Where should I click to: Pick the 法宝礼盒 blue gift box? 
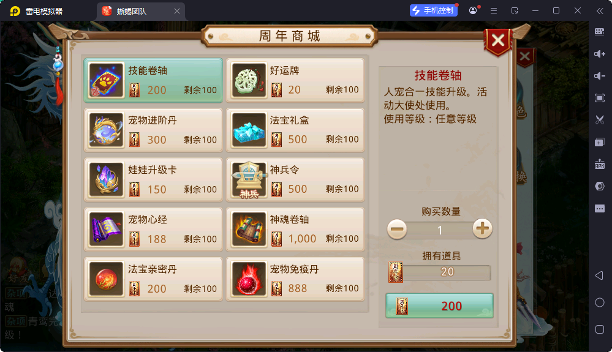tap(295, 130)
